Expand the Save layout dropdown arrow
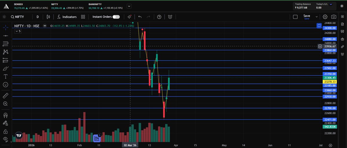Viewport: 347px width, 148px height. (x=317, y=17)
